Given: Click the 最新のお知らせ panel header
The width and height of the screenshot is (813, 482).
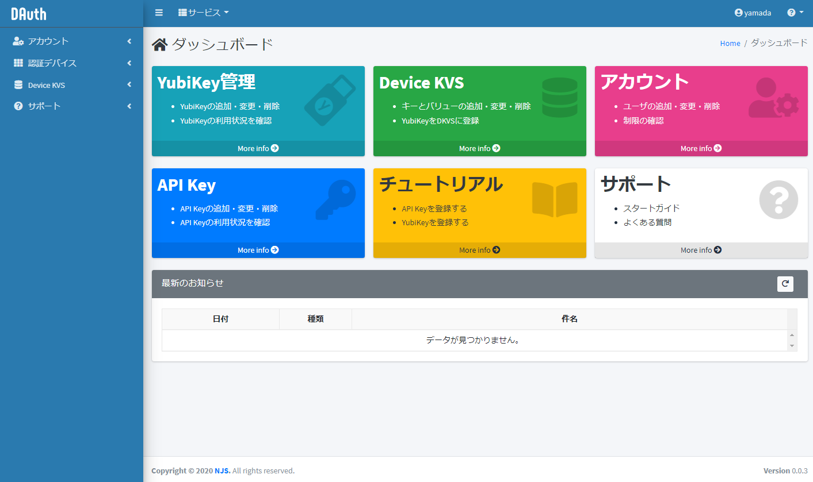Looking at the screenshot, I should (480, 284).
